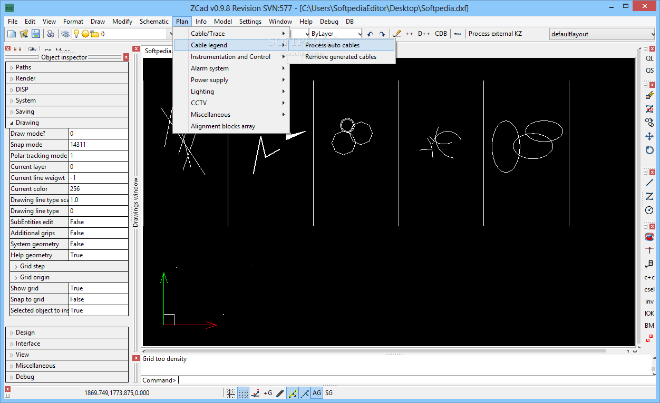
Task: Click the csel button in right toolbar
Action: 649,289
